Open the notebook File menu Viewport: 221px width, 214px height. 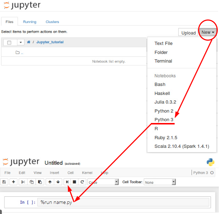click(x=8, y=173)
